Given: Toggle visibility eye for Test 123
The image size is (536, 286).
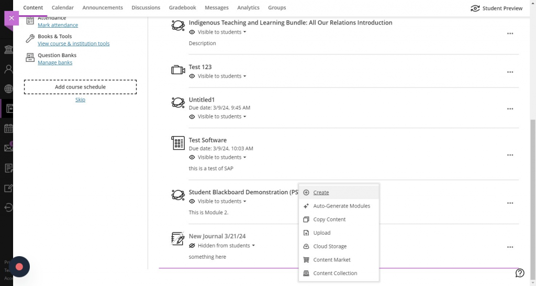Looking at the screenshot, I should (192, 76).
